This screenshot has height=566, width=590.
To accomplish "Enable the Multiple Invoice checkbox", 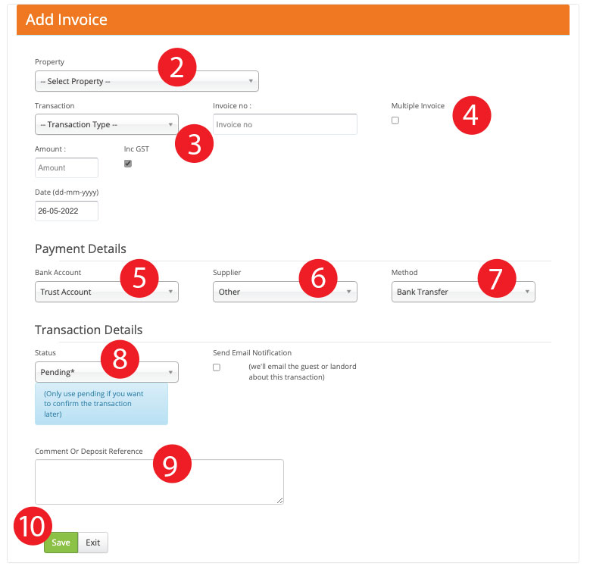I will (x=395, y=120).
